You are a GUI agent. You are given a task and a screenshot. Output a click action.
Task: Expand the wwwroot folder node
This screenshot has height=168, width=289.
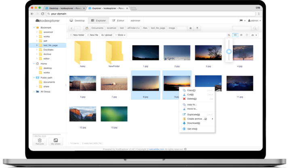tap(37, 32)
